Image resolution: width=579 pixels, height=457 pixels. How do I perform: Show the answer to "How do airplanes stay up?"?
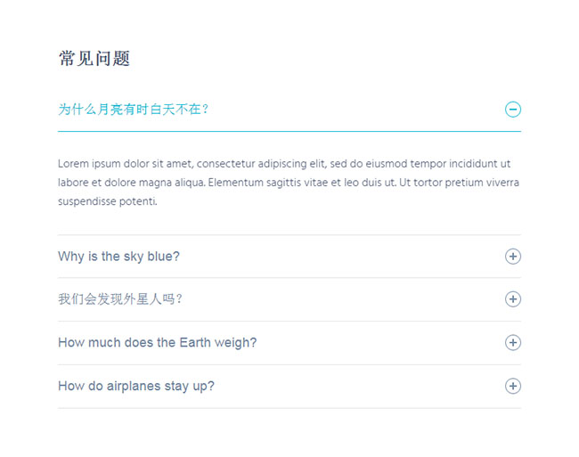[x=136, y=386]
